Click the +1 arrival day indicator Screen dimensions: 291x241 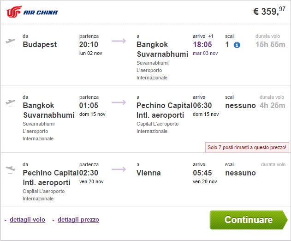tap(210, 36)
